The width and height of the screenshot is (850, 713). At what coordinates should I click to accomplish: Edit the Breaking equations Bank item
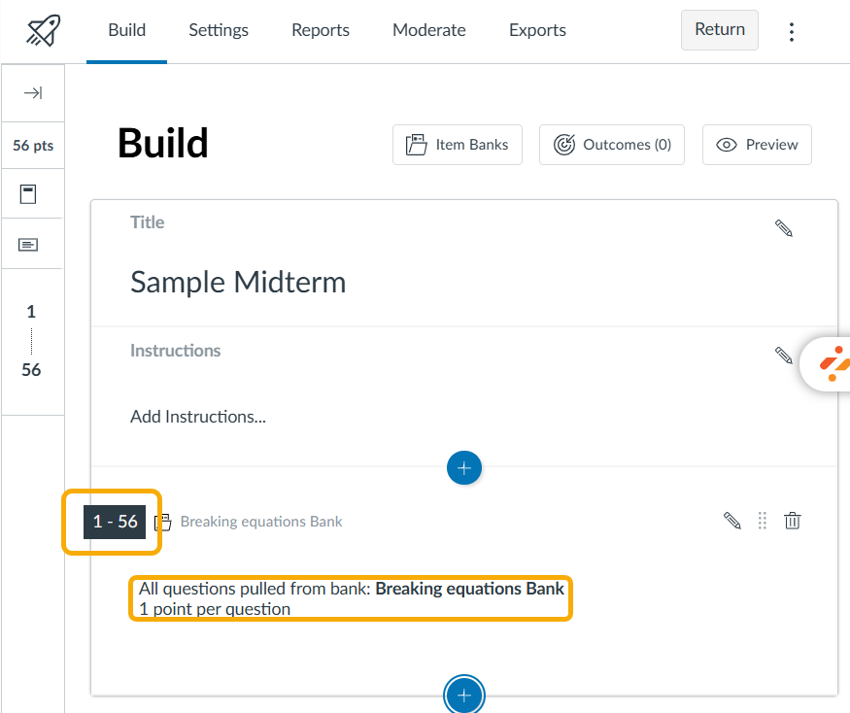point(732,521)
